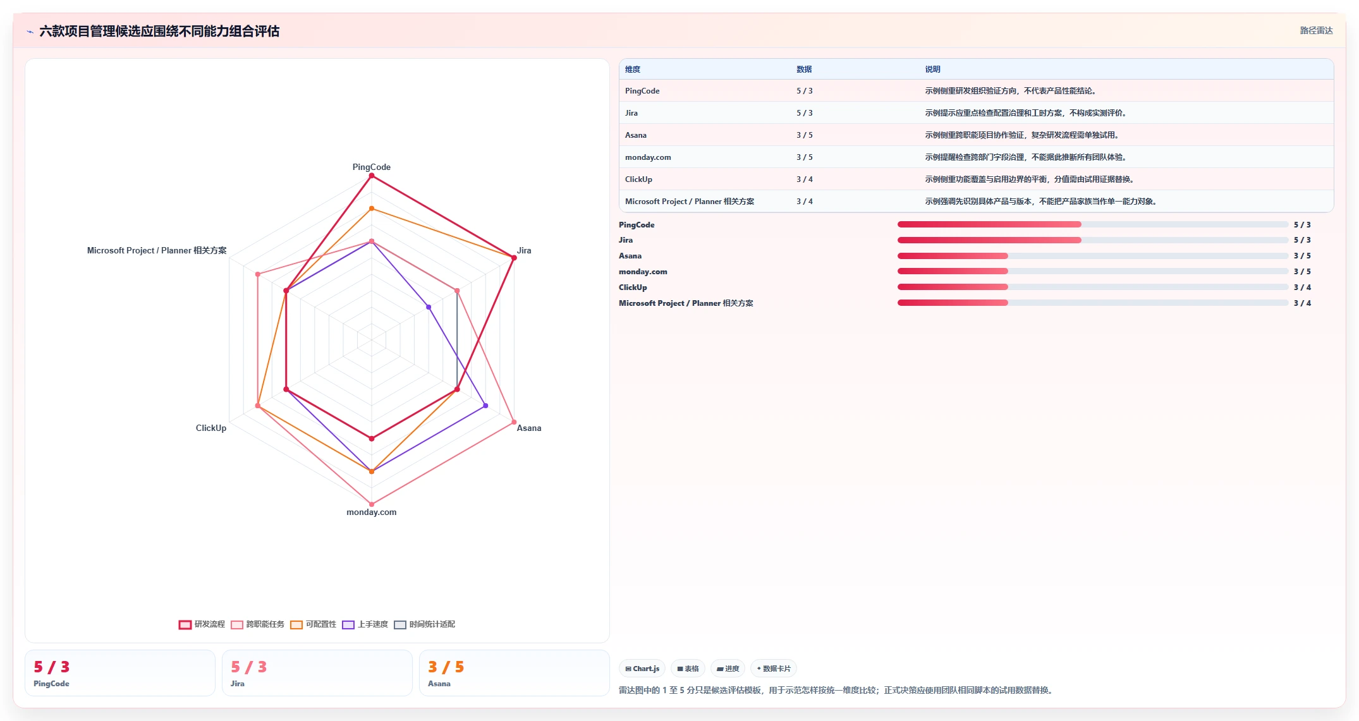Select the Jira row name cell in the table
This screenshot has height=721, width=1359.
pos(631,113)
